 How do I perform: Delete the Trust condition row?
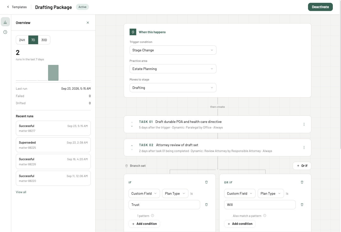coord(207,205)
